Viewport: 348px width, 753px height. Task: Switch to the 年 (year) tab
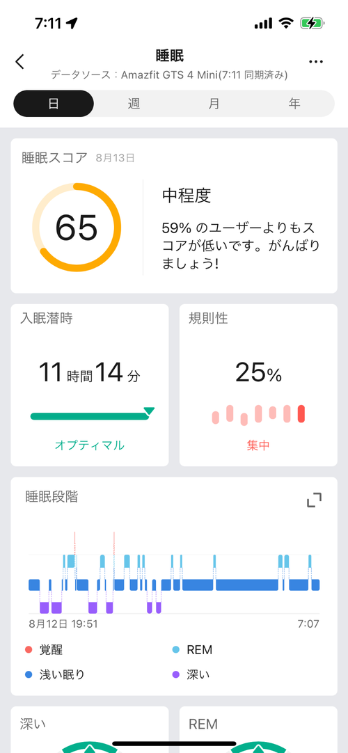tap(294, 104)
